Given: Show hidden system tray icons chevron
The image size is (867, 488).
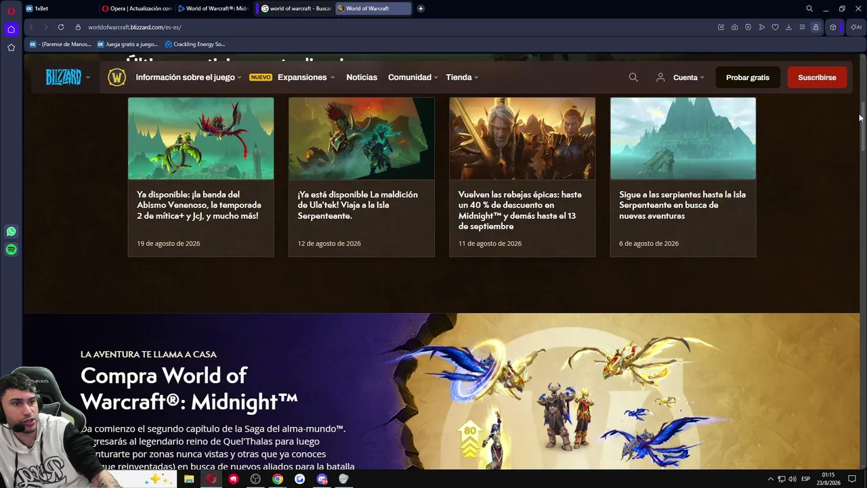Looking at the screenshot, I should 770,479.
